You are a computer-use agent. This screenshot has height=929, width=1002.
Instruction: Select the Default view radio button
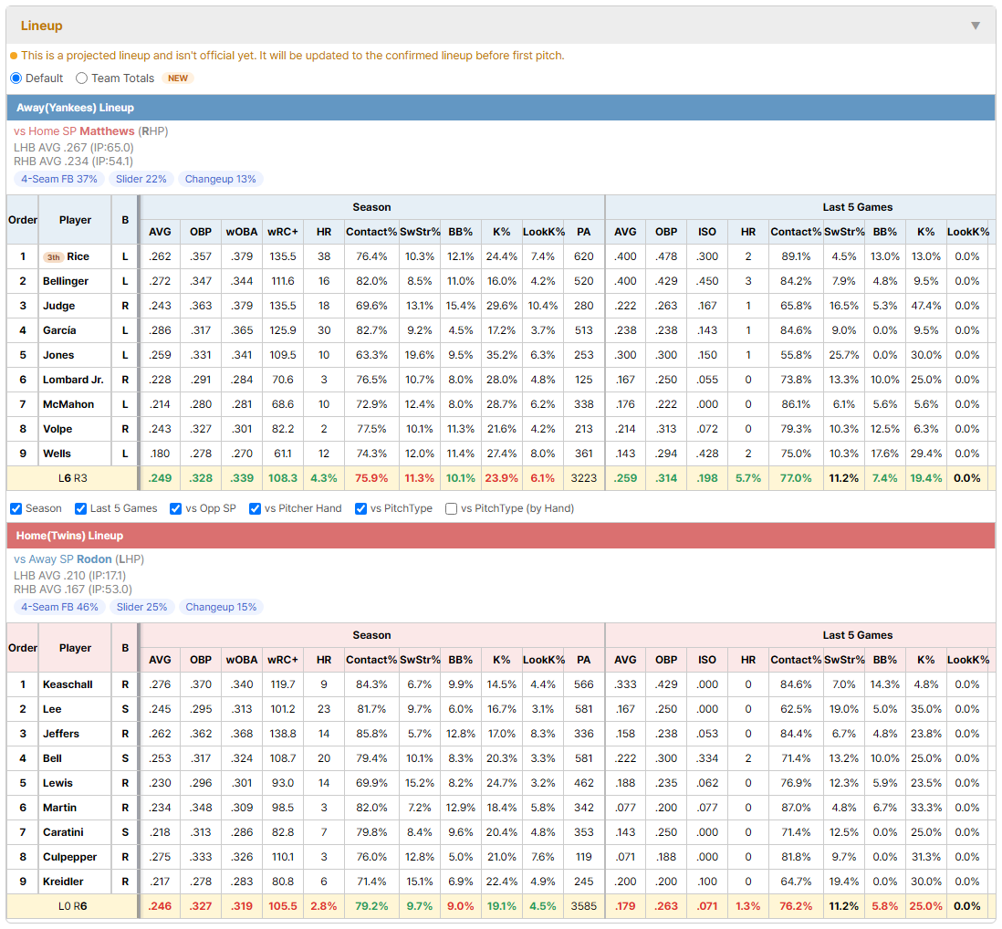pyautogui.click(x=16, y=78)
